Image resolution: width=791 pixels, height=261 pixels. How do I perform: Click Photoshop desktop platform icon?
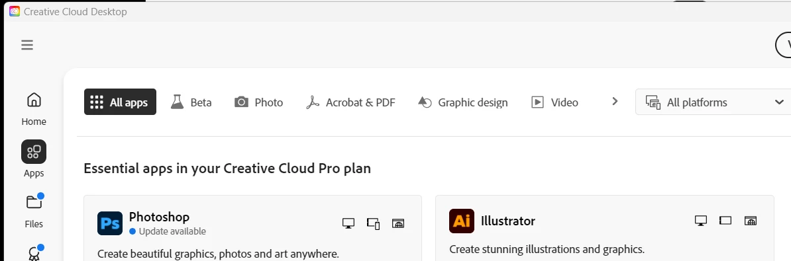click(x=348, y=223)
